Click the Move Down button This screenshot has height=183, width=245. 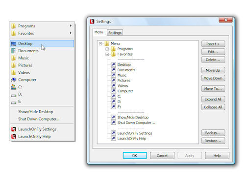[213, 78]
